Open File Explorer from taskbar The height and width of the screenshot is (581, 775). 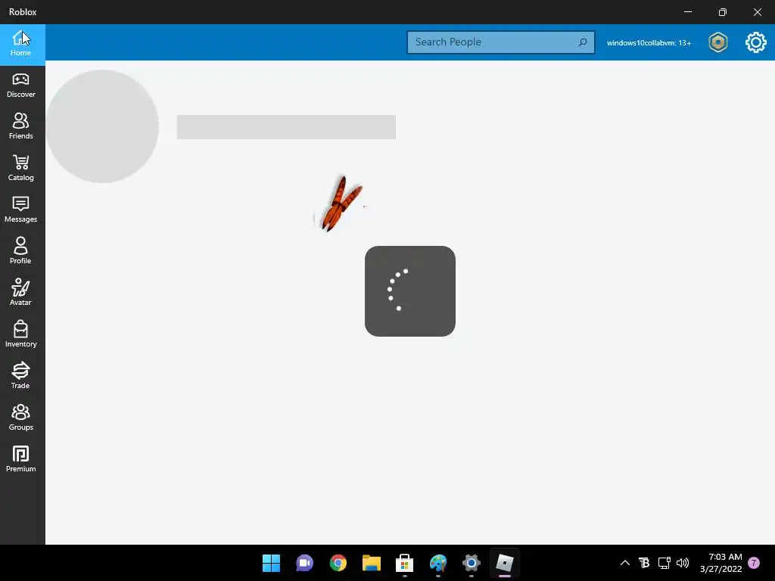click(371, 563)
